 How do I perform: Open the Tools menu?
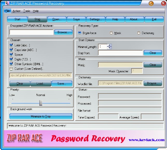click(x=27, y=11)
